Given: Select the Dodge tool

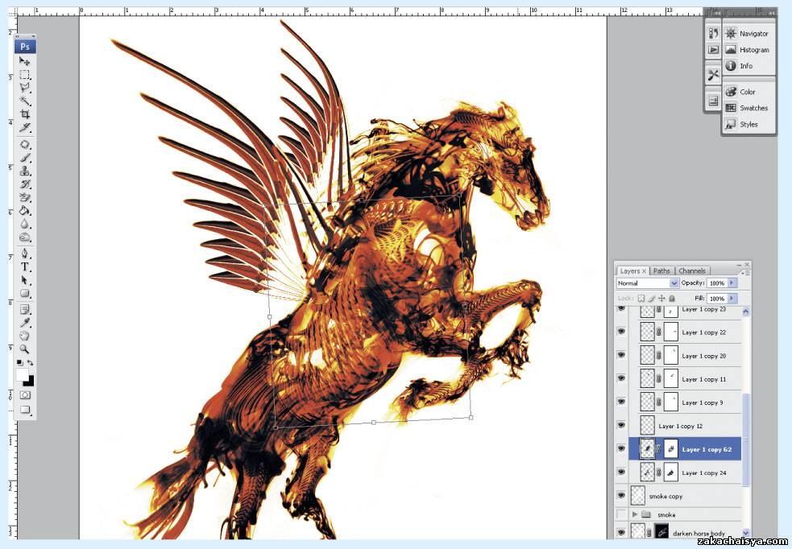Looking at the screenshot, I should pos(24,237).
